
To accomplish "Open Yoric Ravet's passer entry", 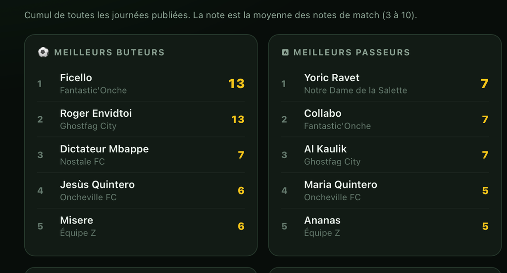I will [x=385, y=84].
